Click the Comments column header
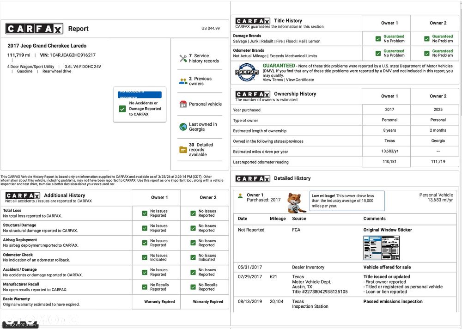The width and height of the screenshot is (462, 329). pyautogui.click(x=374, y=219)
